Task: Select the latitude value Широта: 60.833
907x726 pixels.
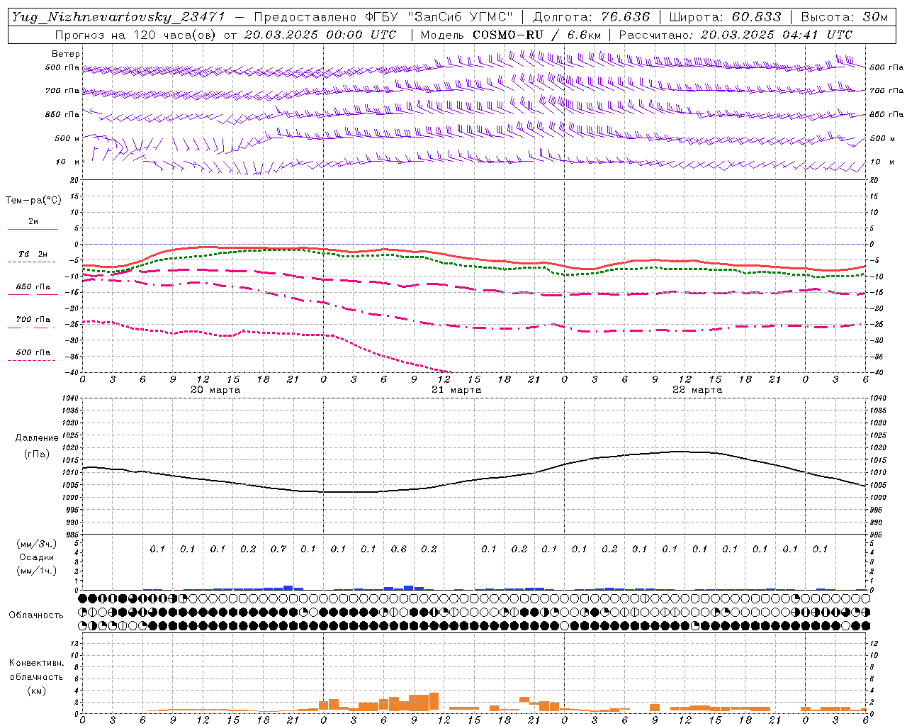Action: [725, 17]
